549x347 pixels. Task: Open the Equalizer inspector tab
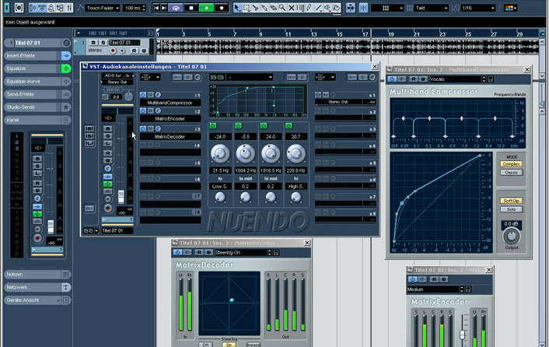[x=37, y=68]
